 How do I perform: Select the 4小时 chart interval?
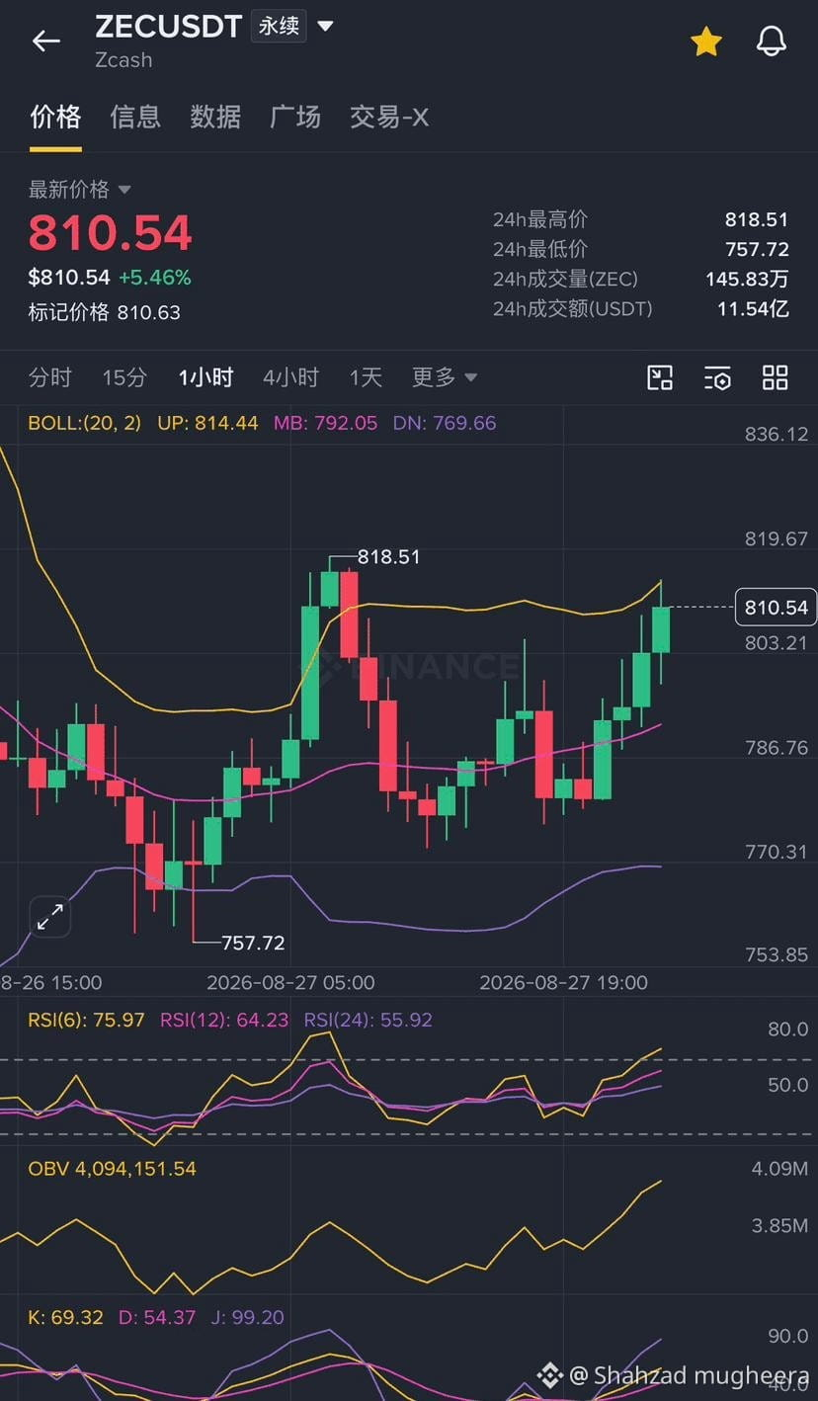pos(290,377)
